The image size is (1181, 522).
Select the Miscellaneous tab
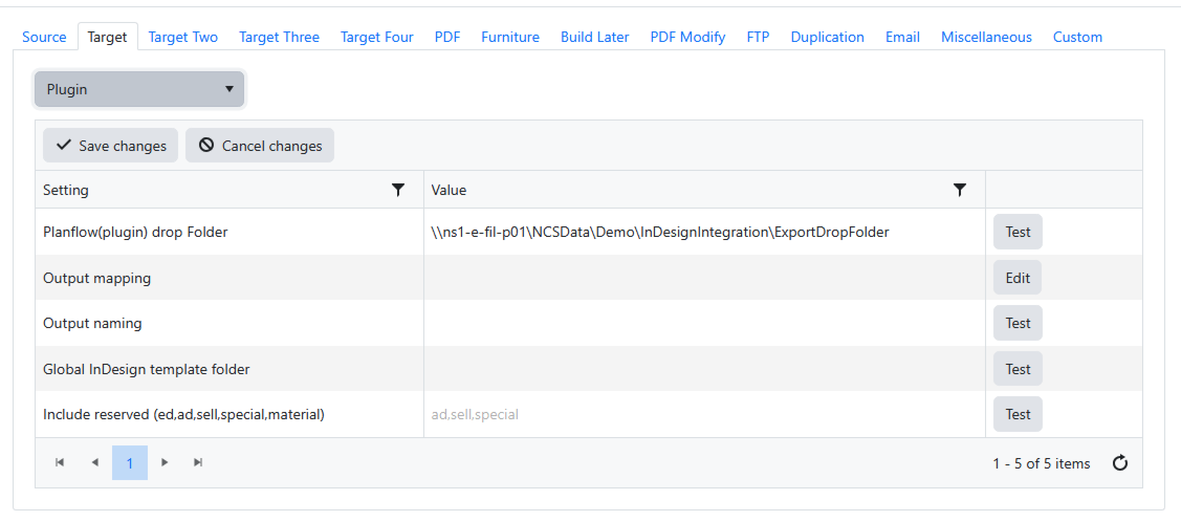tap(986, 37)
